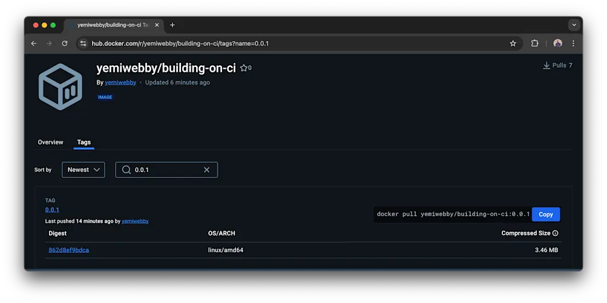
Task: Open the browser extensions puzzle icon
Action: 534,43
